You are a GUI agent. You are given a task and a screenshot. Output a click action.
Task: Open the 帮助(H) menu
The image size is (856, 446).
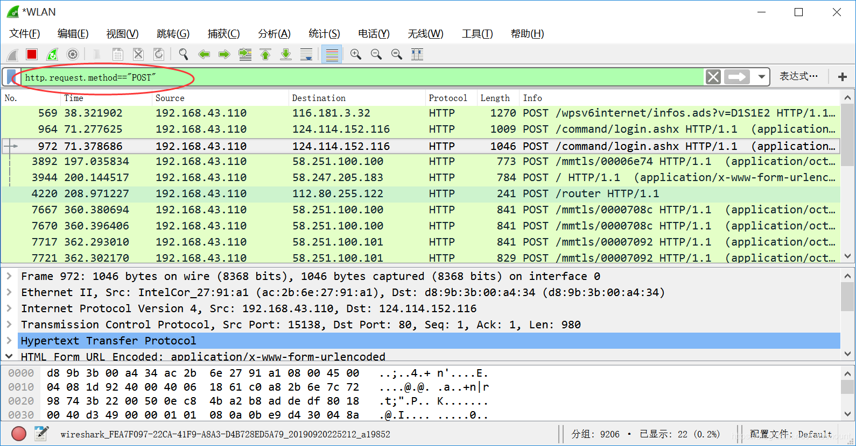point(528,34)
